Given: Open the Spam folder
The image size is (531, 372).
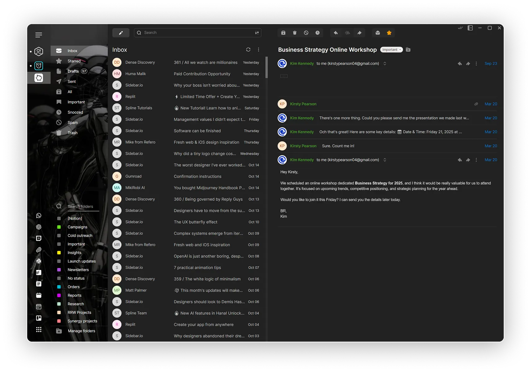Looking at the screenshot, I should [x=79, y=123].
